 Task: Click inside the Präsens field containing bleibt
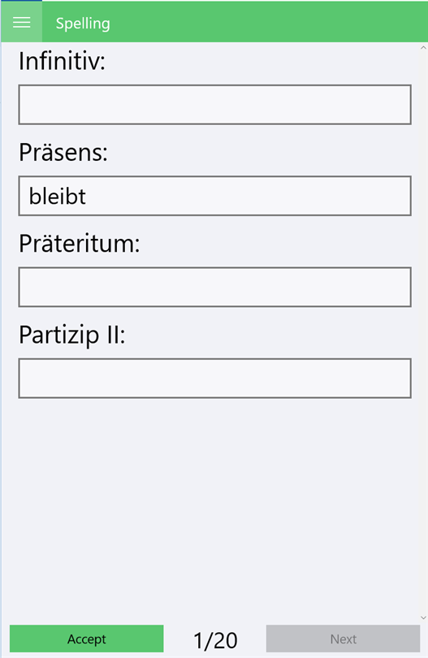tap(214, 196)
